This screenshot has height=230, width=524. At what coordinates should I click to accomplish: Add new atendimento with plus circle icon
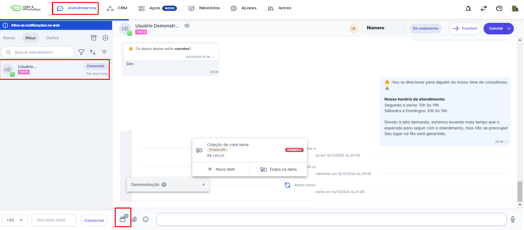[x=105, y=38]
